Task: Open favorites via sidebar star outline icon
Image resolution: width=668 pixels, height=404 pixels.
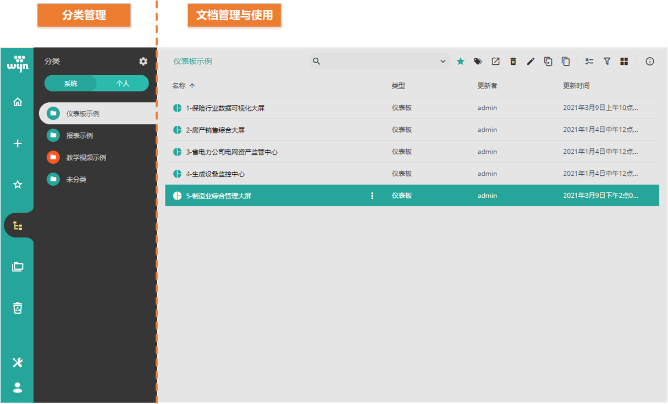Action: click(x=18, y=185)
